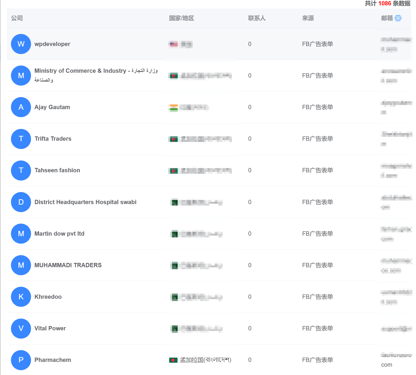Select the K avatar beside Khreedoo

point(21,297)
